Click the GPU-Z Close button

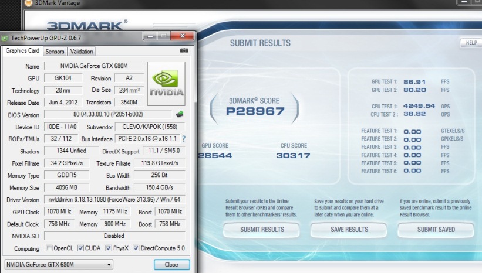point(171,264)
